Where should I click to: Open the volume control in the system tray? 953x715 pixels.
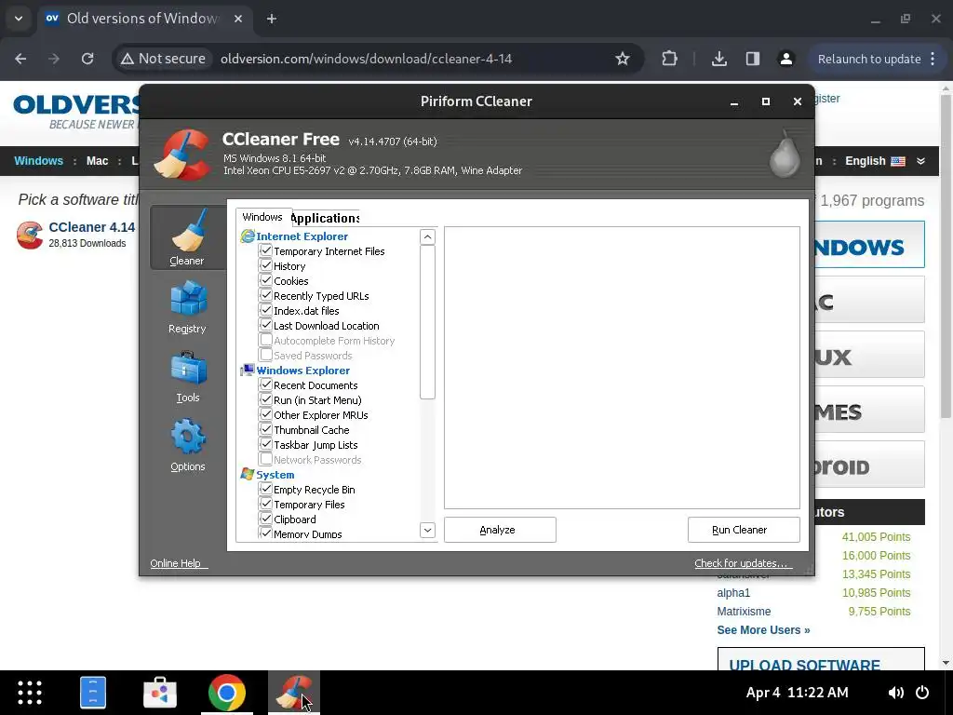click(896, 693)
